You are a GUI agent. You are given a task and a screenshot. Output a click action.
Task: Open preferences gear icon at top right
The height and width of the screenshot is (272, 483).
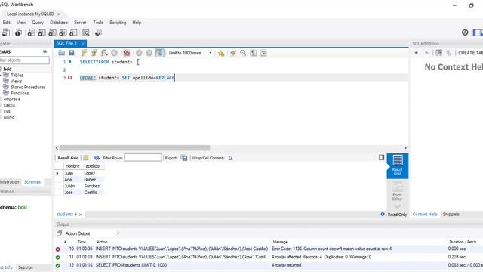(x=465, y=32)
